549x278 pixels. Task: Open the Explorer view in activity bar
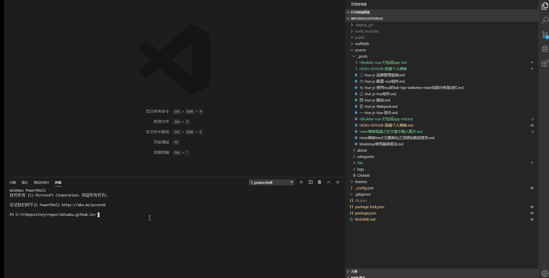[545, 6]
